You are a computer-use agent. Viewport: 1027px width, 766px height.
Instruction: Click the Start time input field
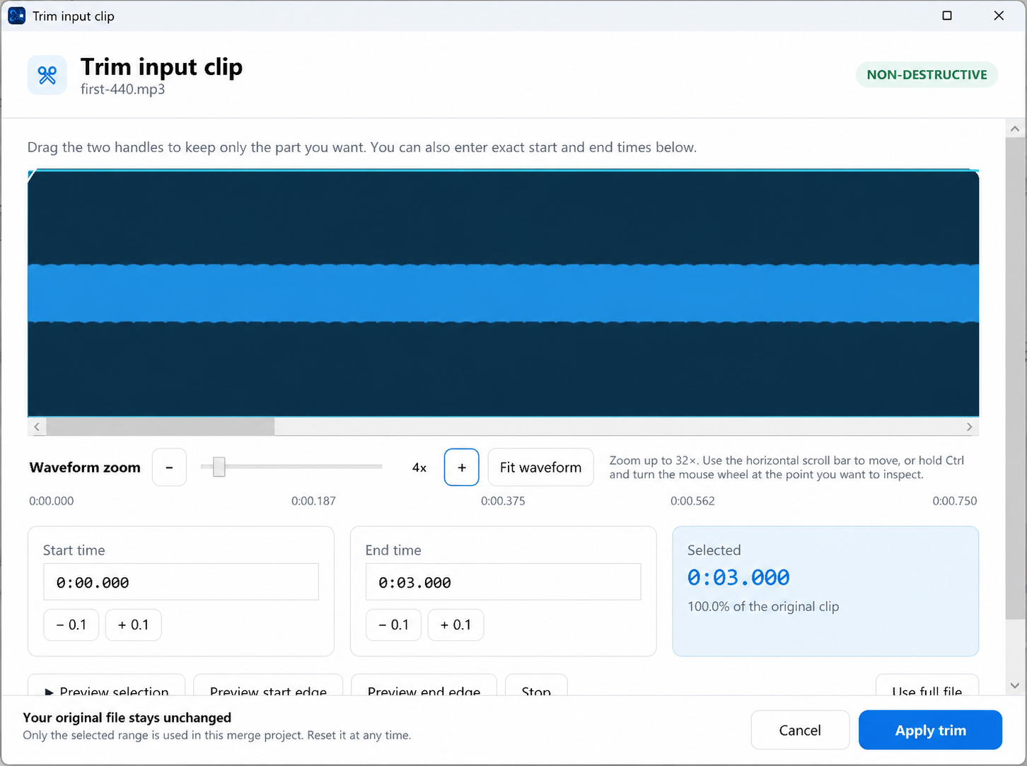pos(181,582)
